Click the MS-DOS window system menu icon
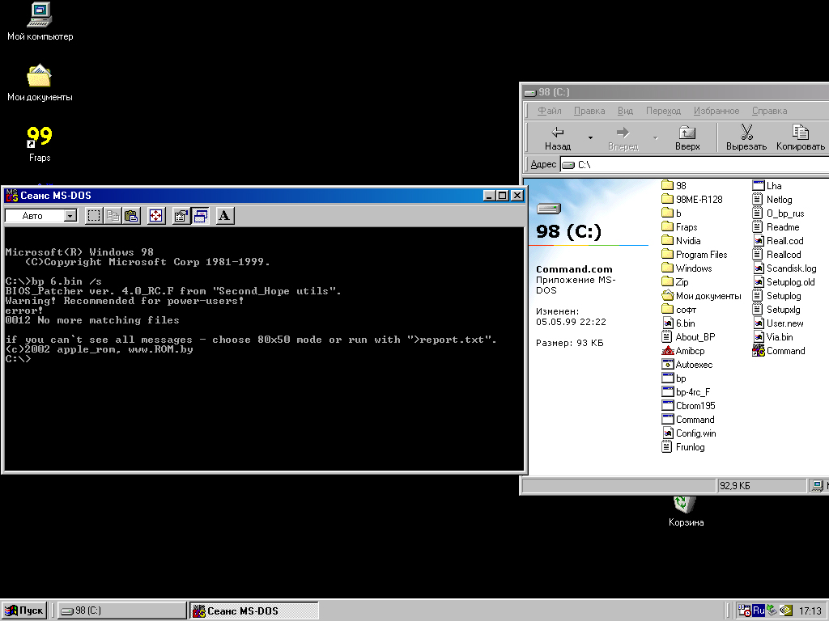This screenshot has height=621, width=829. coord(11,196)
